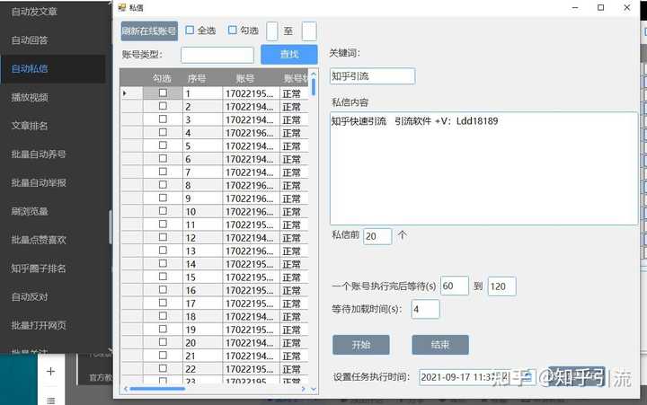Open 自动反对 sidebar item
Image resolution: width=647 pixels, height=405 pixels.
coord(30,297)
